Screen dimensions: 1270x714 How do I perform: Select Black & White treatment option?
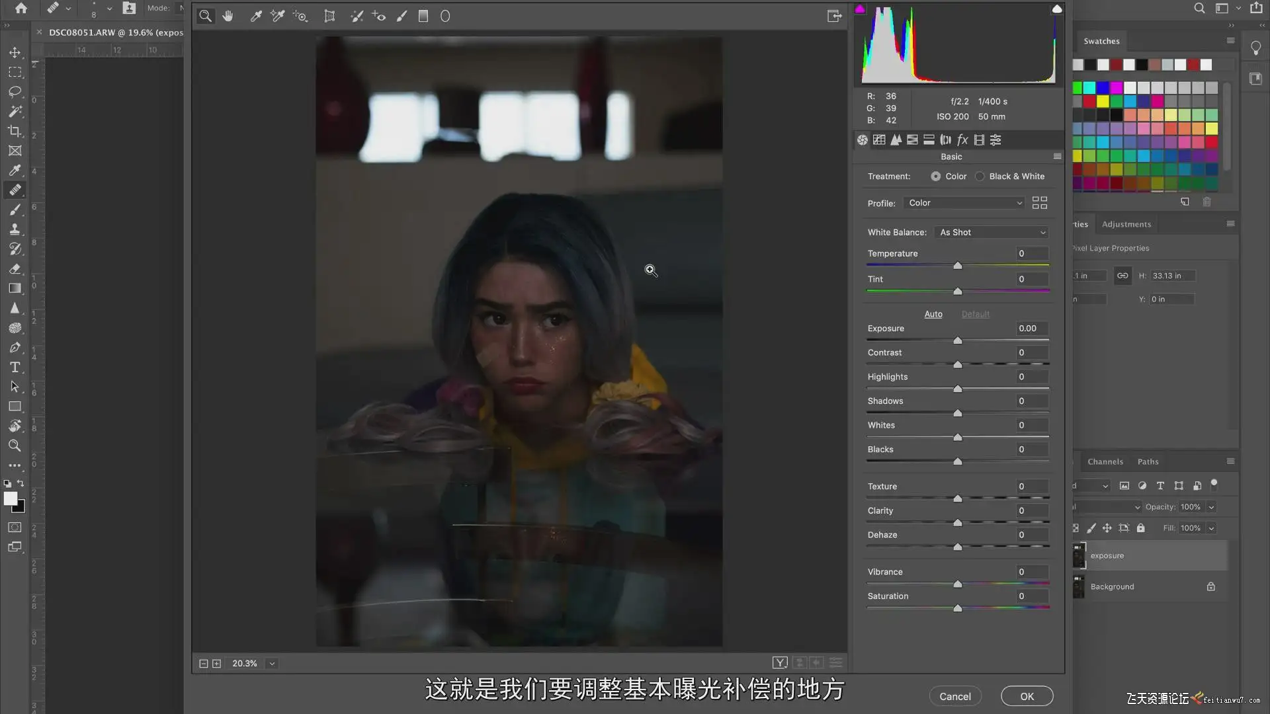pos(980,177)
